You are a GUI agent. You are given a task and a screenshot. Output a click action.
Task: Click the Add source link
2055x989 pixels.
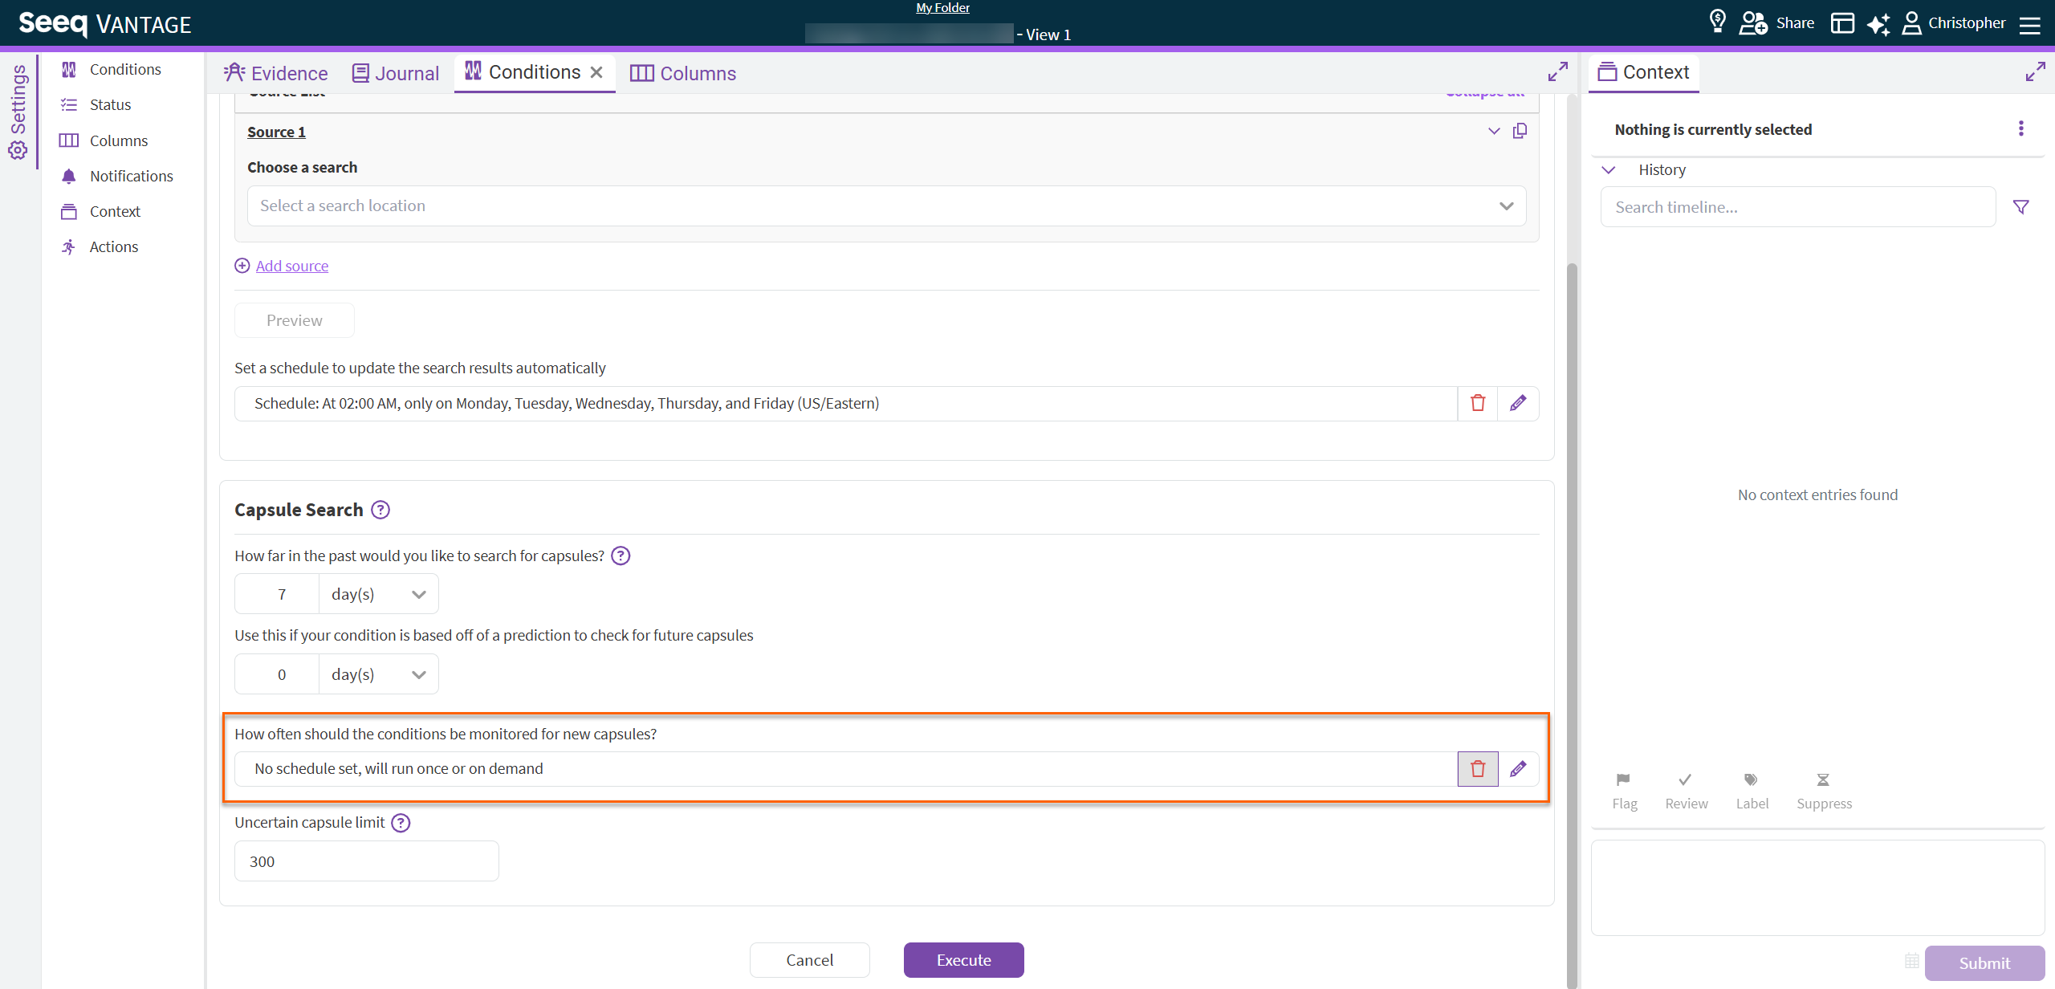292,266
